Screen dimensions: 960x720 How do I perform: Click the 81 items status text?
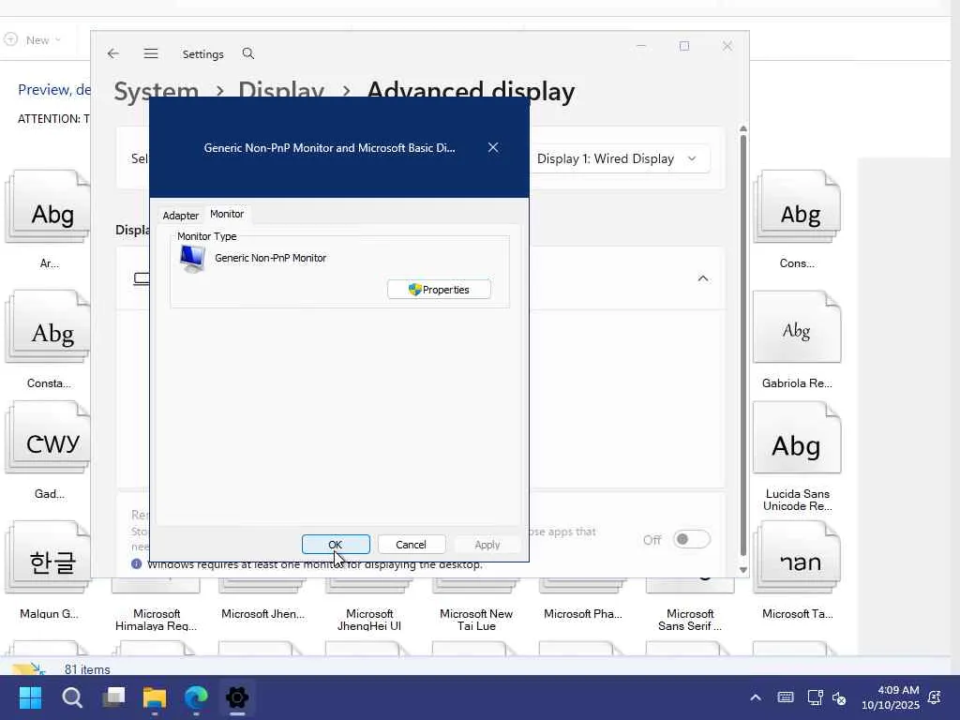(x=87, y=669)
